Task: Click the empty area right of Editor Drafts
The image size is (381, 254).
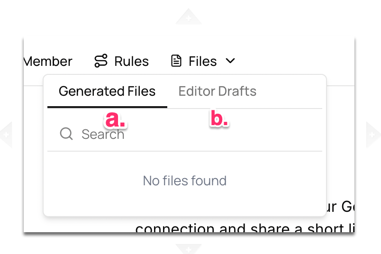Action: [289, 91]
